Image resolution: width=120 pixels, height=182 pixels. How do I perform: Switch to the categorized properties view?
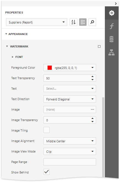click(83, 22)
